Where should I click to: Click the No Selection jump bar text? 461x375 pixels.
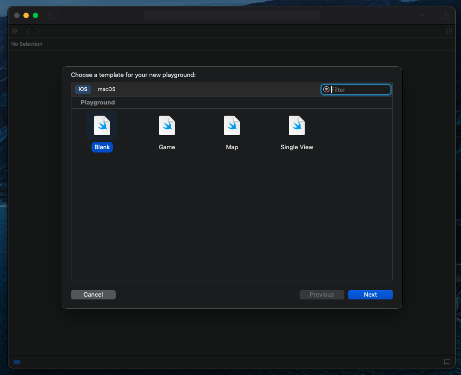pos(27,44)
